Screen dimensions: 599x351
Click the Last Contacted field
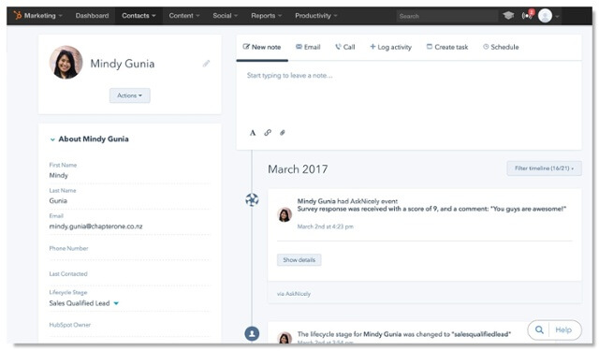coord(129,278)
